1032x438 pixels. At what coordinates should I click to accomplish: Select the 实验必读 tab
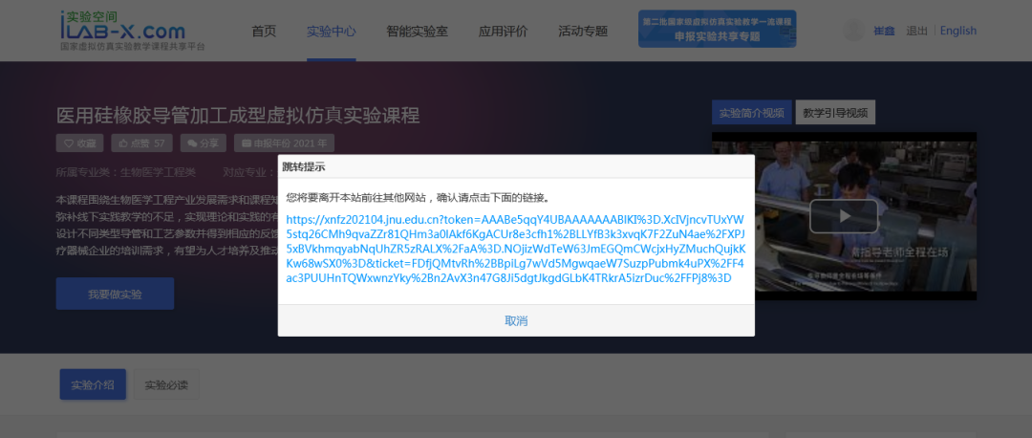(x=166, y=384)
